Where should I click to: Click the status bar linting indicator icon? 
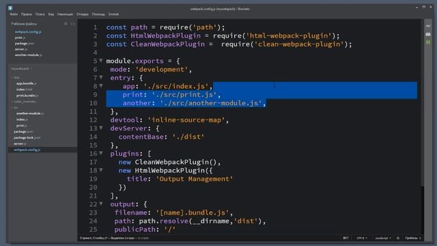397,238
